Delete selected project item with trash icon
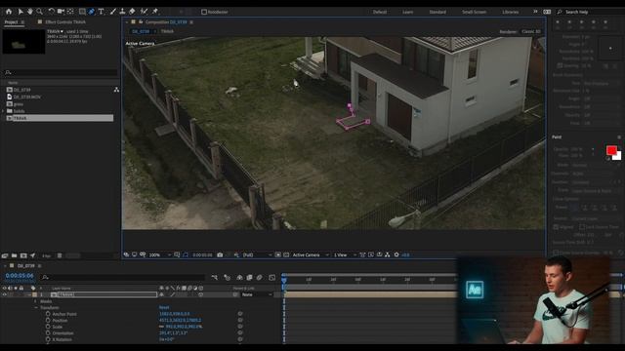 pos(60,255)
